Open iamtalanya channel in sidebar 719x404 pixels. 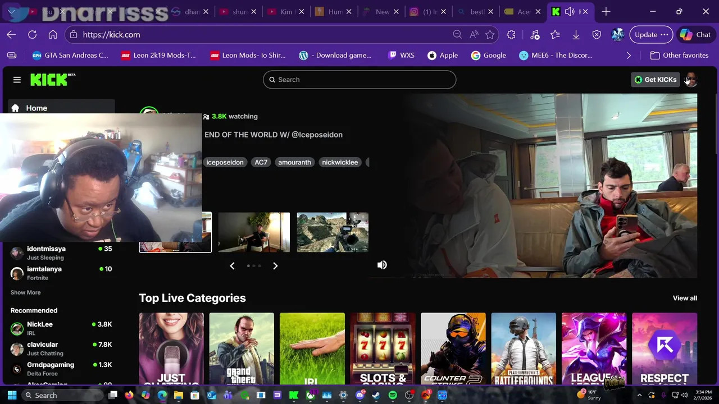pos(62,273)
